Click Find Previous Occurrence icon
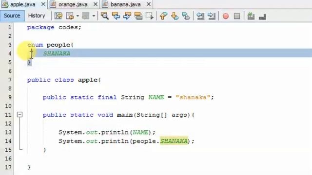The image size is (312, 175). pyautogui.click(x=116, y=16)
